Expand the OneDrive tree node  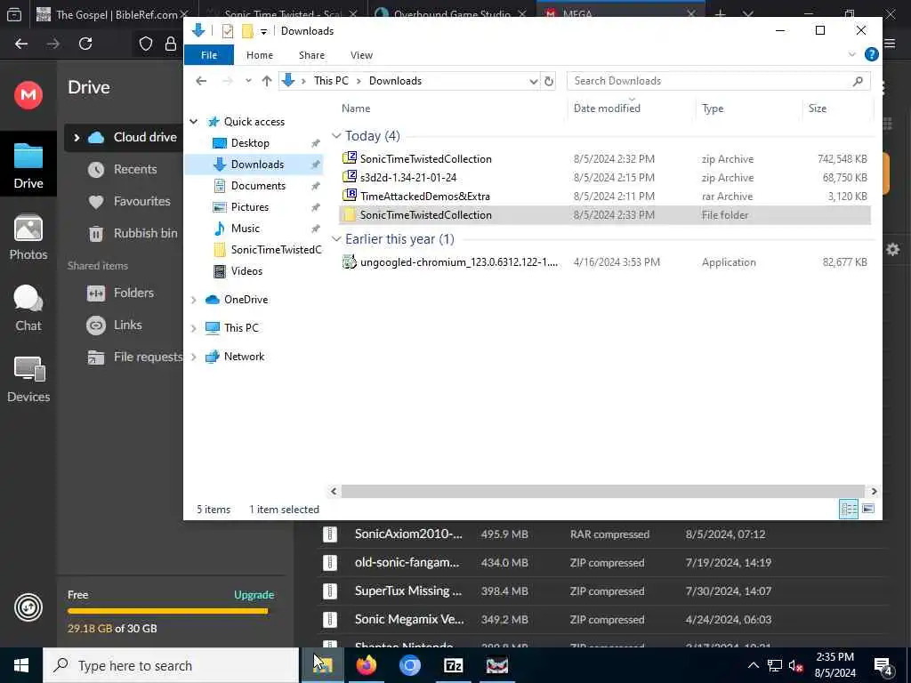[x=193, y=300]
